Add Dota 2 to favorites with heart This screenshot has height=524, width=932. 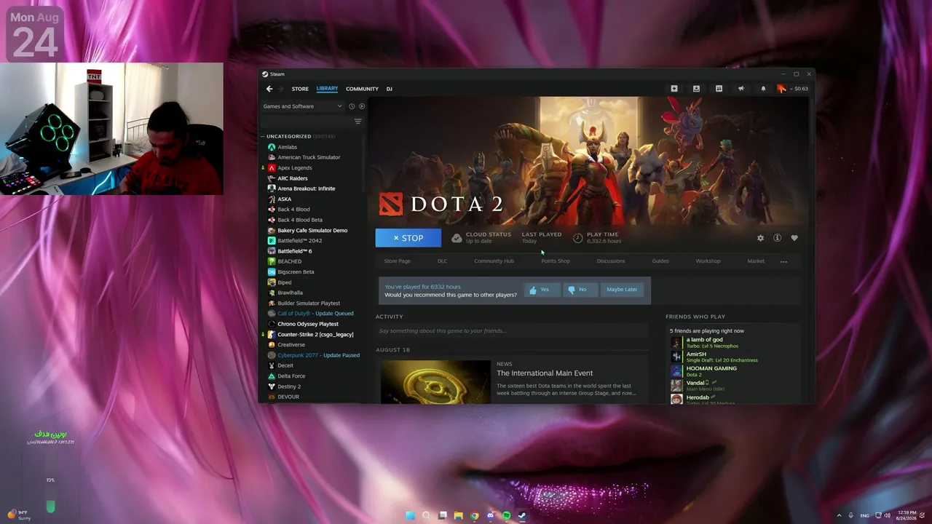point(794,238)
